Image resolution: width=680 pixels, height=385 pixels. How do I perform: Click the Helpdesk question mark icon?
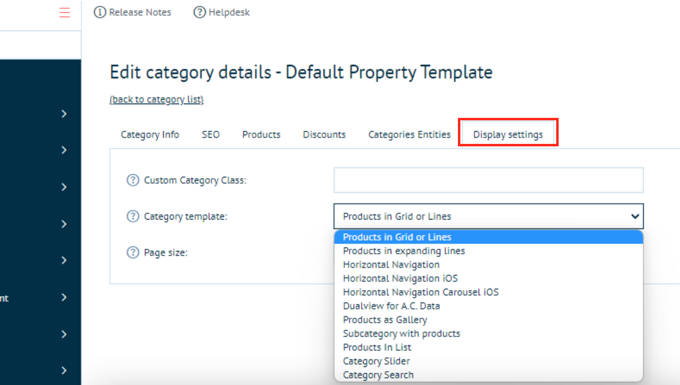[199, 12]
